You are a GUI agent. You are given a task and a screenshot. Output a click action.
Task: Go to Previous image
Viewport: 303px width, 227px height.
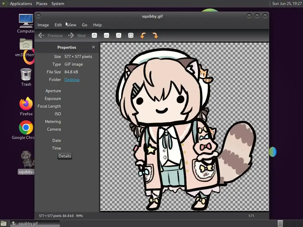click(x=50, y=35)
